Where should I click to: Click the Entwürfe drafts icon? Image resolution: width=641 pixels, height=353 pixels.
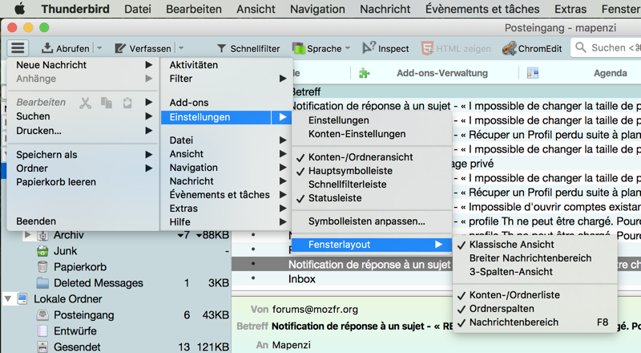pyautogui.click(x=42, y=331)
